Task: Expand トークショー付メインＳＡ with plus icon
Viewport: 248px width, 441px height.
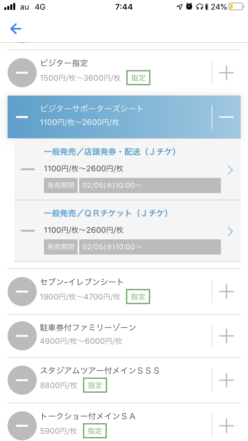Action: [227, 425]
